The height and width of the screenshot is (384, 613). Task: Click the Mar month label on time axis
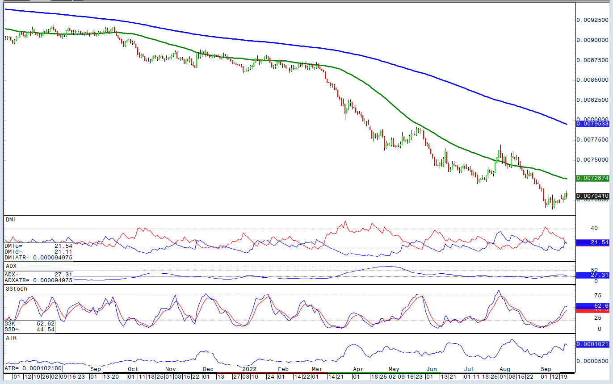tap(317, 369)
